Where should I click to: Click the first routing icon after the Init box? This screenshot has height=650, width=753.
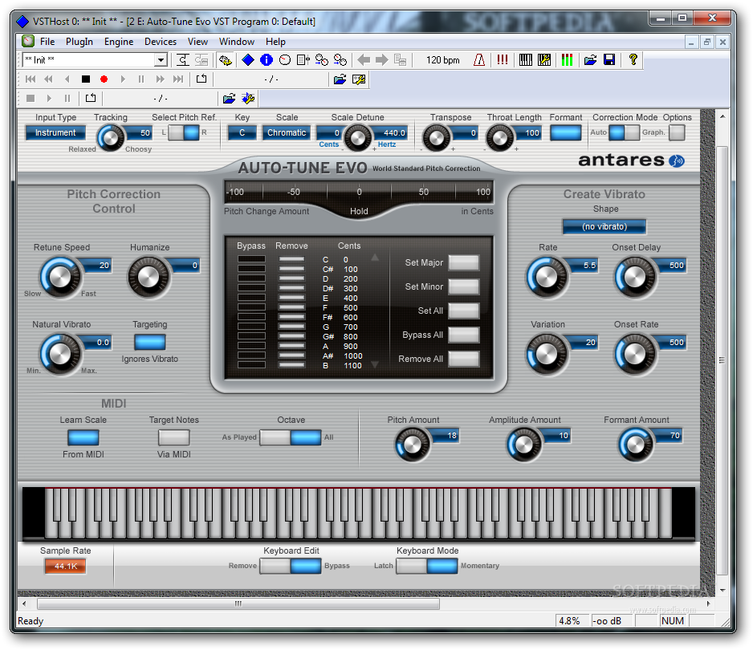[x=183, y=60]
